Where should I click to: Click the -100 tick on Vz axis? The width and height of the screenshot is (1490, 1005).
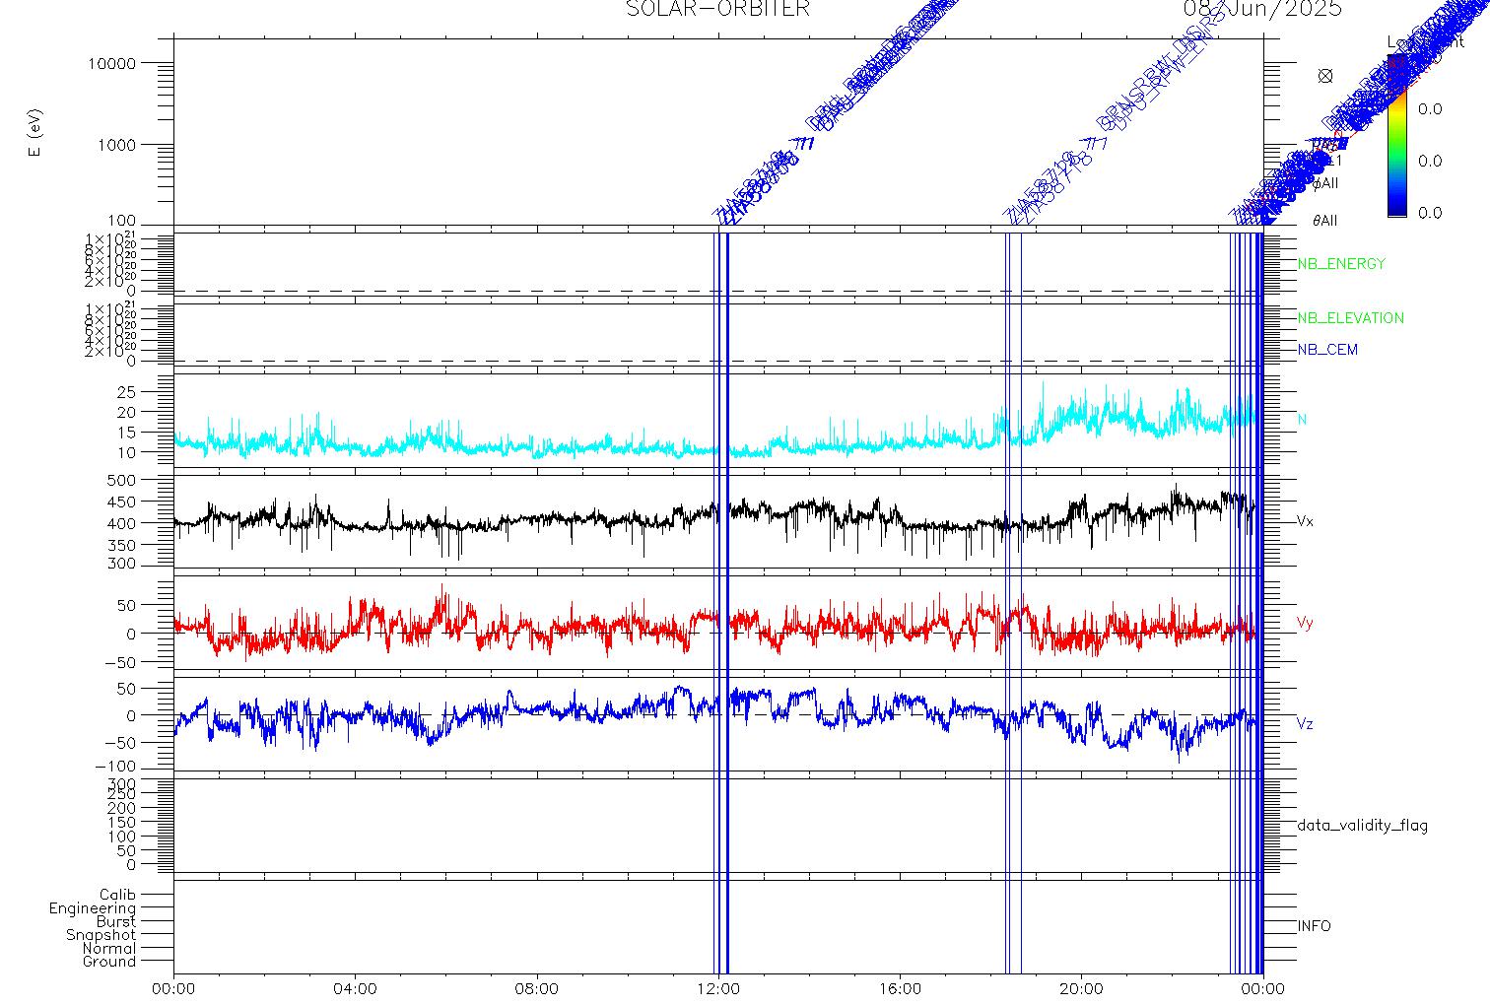click(x=116, y=768)
